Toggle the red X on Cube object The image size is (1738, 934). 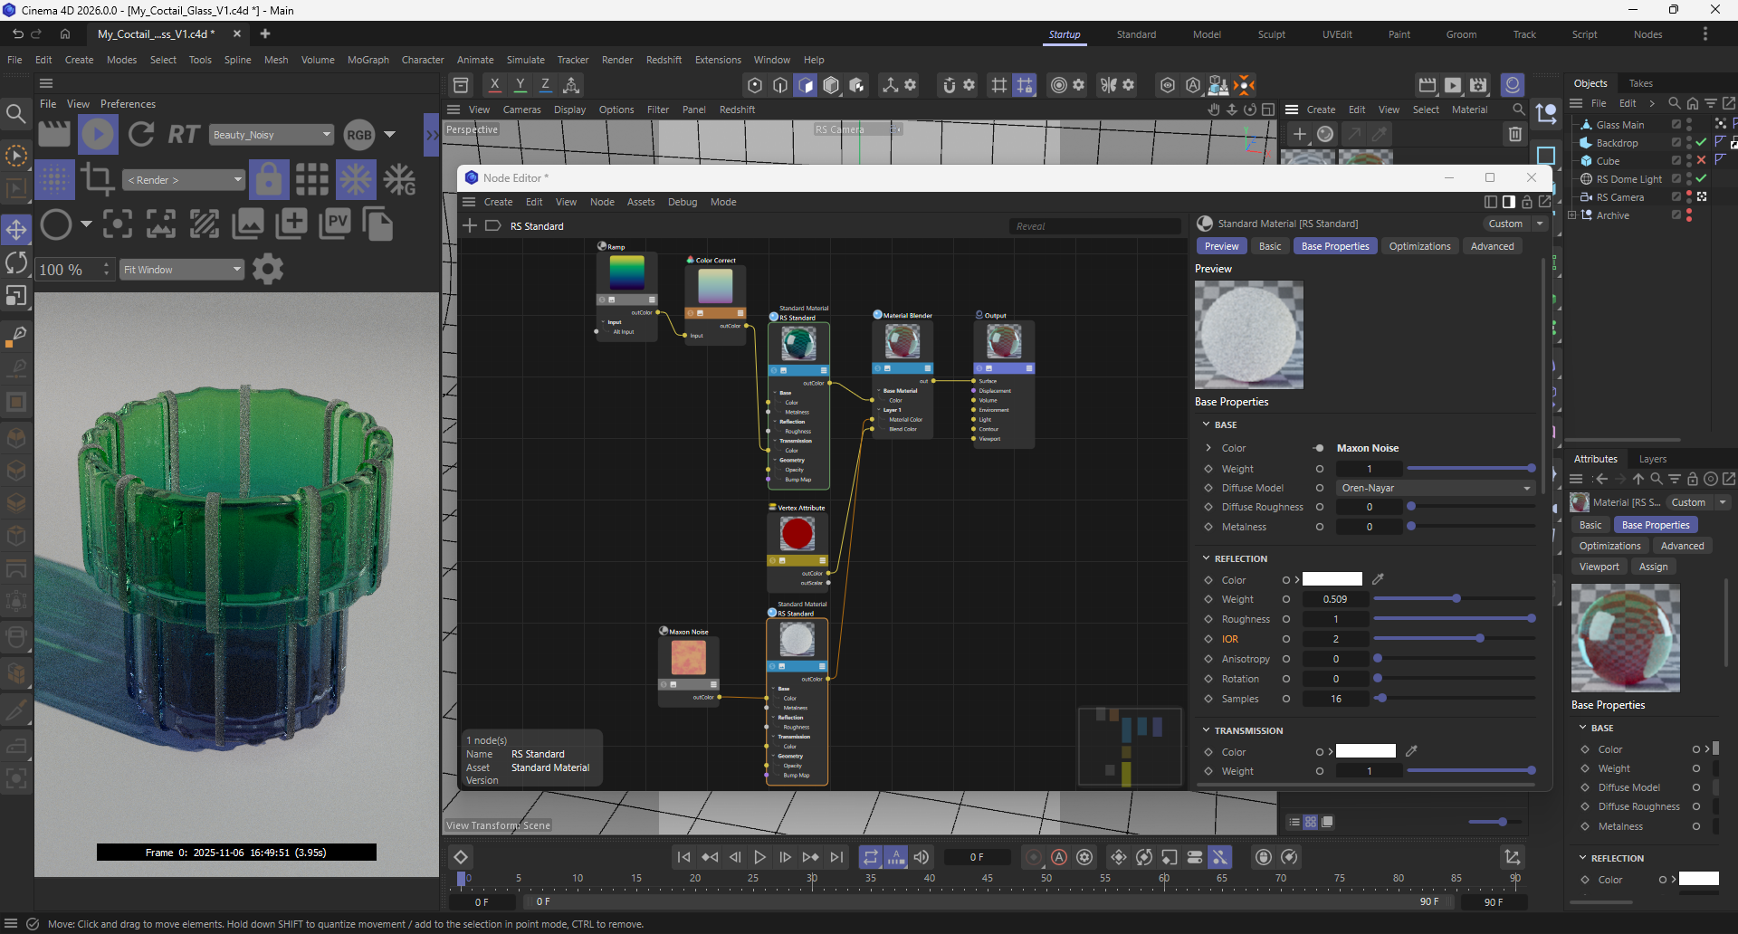[x=1701, y=160]
